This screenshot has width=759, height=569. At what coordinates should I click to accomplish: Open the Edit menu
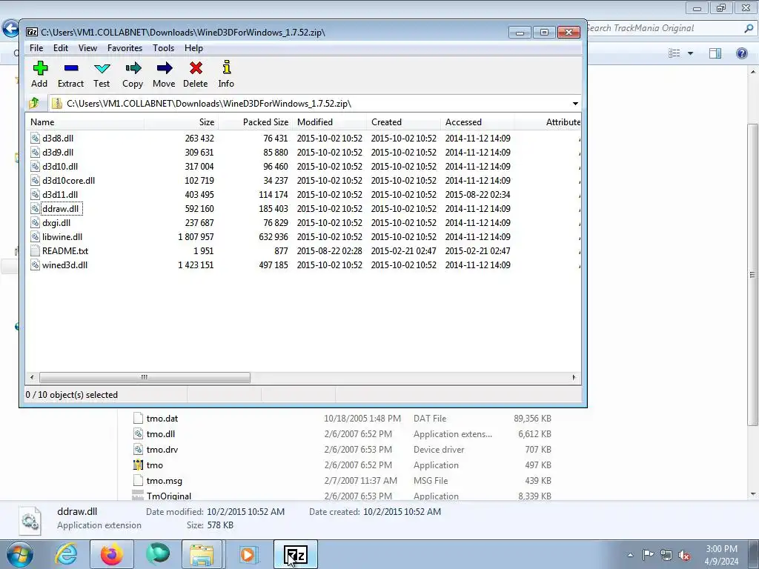(61, 48)
